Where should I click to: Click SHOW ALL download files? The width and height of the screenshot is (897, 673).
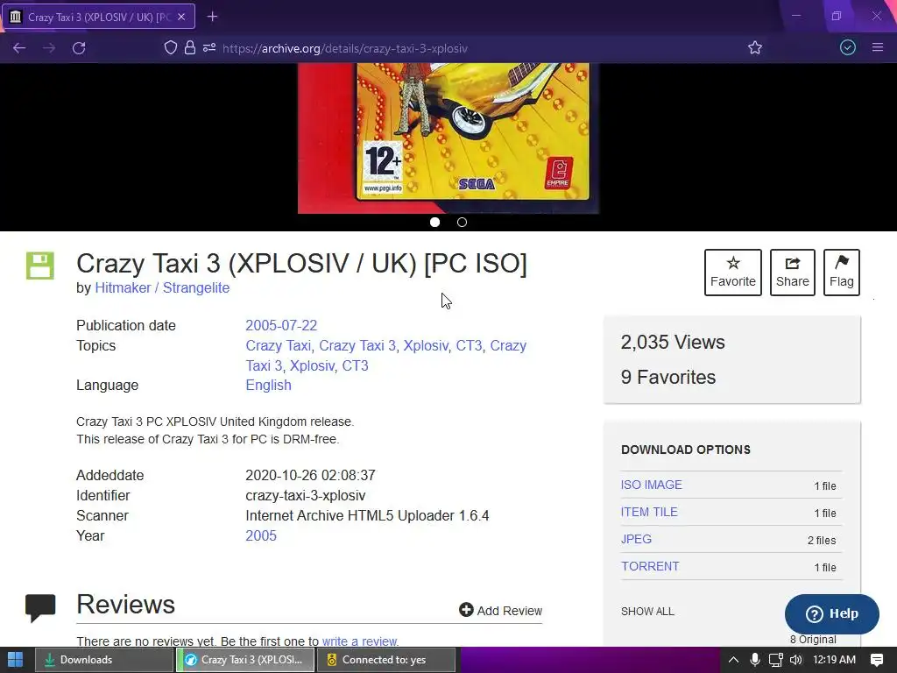647,611
